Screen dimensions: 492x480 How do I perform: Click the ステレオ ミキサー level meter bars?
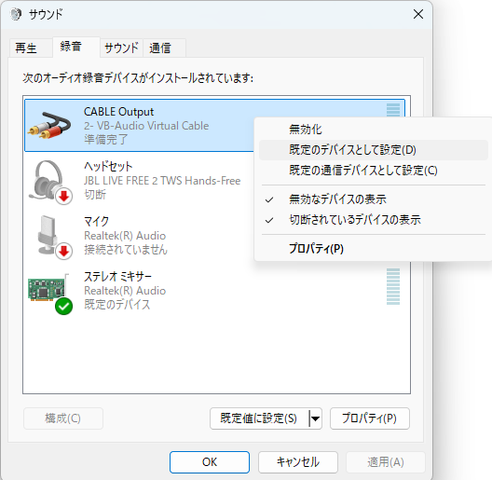point(393,287)
